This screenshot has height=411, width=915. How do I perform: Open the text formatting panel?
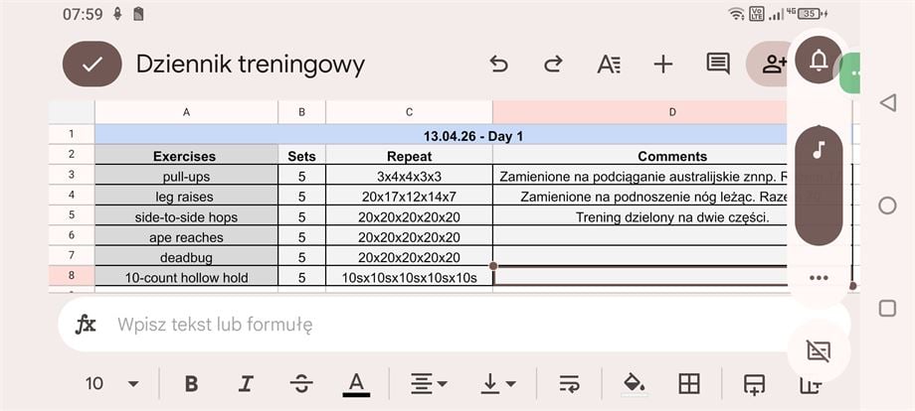pyautogui.click(x=608, y=65)
